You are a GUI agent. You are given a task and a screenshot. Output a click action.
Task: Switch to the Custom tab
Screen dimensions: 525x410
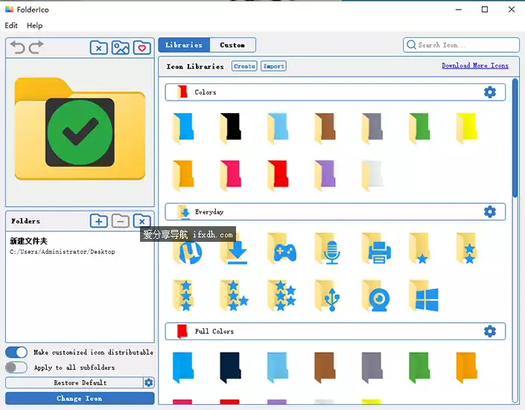(x=232, y=45)
